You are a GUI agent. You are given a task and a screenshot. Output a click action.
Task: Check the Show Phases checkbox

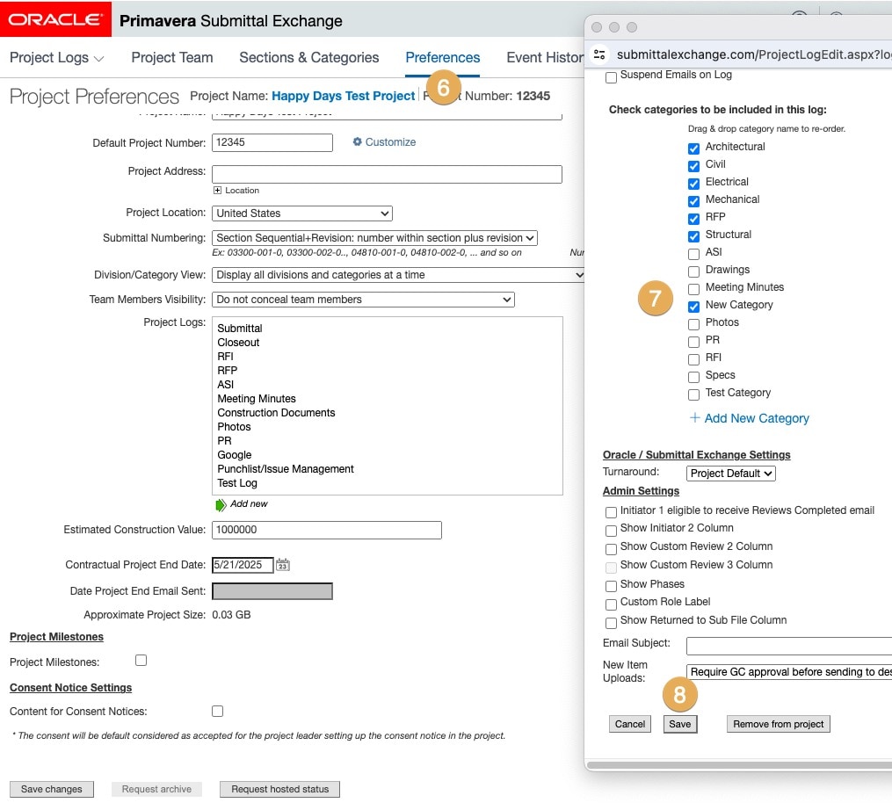coord(611,585)
